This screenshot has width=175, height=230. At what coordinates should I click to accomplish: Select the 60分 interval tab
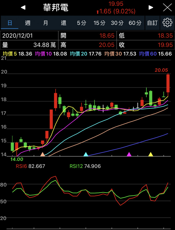(135, 23)
